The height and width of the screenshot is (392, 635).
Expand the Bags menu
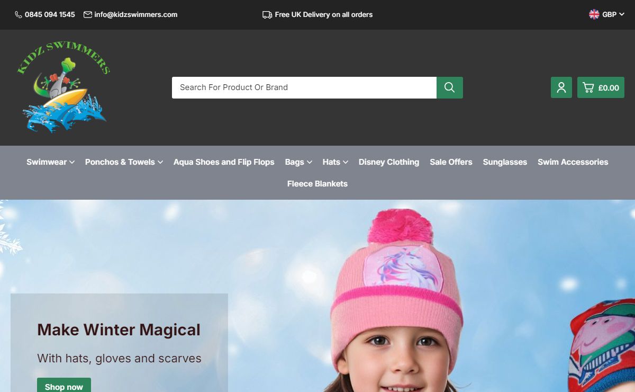[x=298, y=162]
